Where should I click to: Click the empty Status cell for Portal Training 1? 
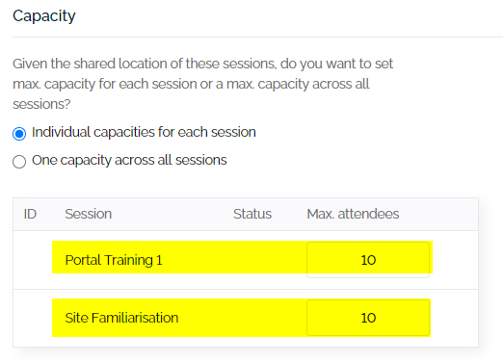[x=252, y=260]
